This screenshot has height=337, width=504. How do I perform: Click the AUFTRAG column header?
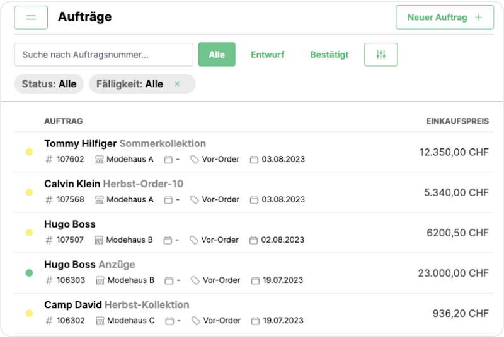64,121
